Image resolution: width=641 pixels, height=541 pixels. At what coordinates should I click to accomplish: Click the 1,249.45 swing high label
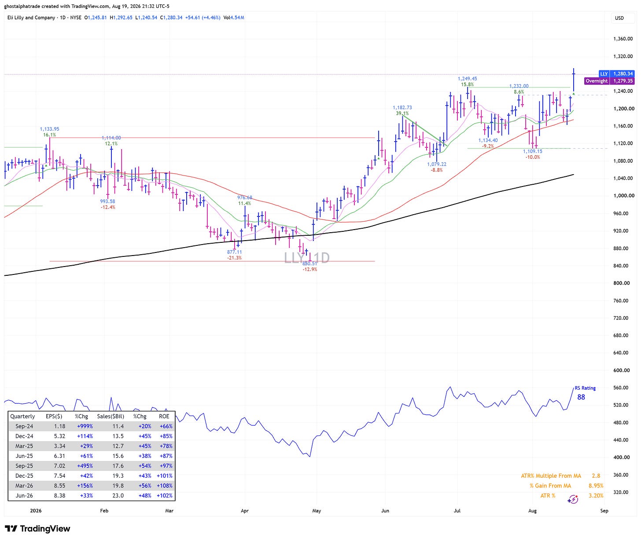click(468, 79)
